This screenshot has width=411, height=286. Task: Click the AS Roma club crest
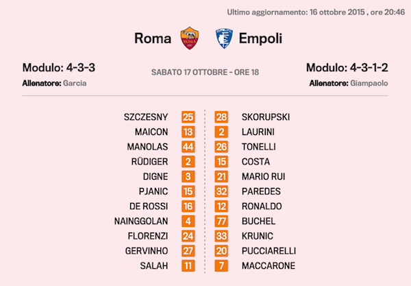point(189,38)
